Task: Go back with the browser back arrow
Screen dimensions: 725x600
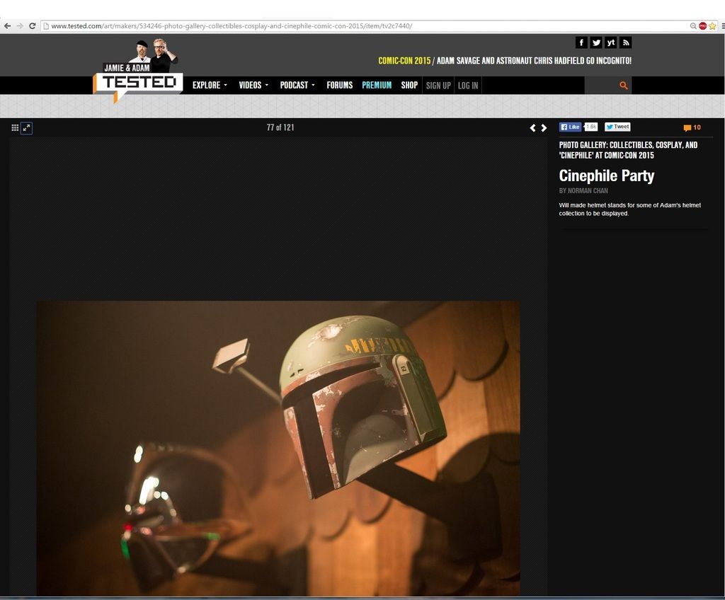Action: 7,26
